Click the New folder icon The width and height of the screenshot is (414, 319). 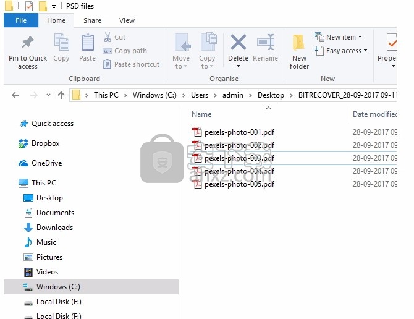click(x=298, y=42)
